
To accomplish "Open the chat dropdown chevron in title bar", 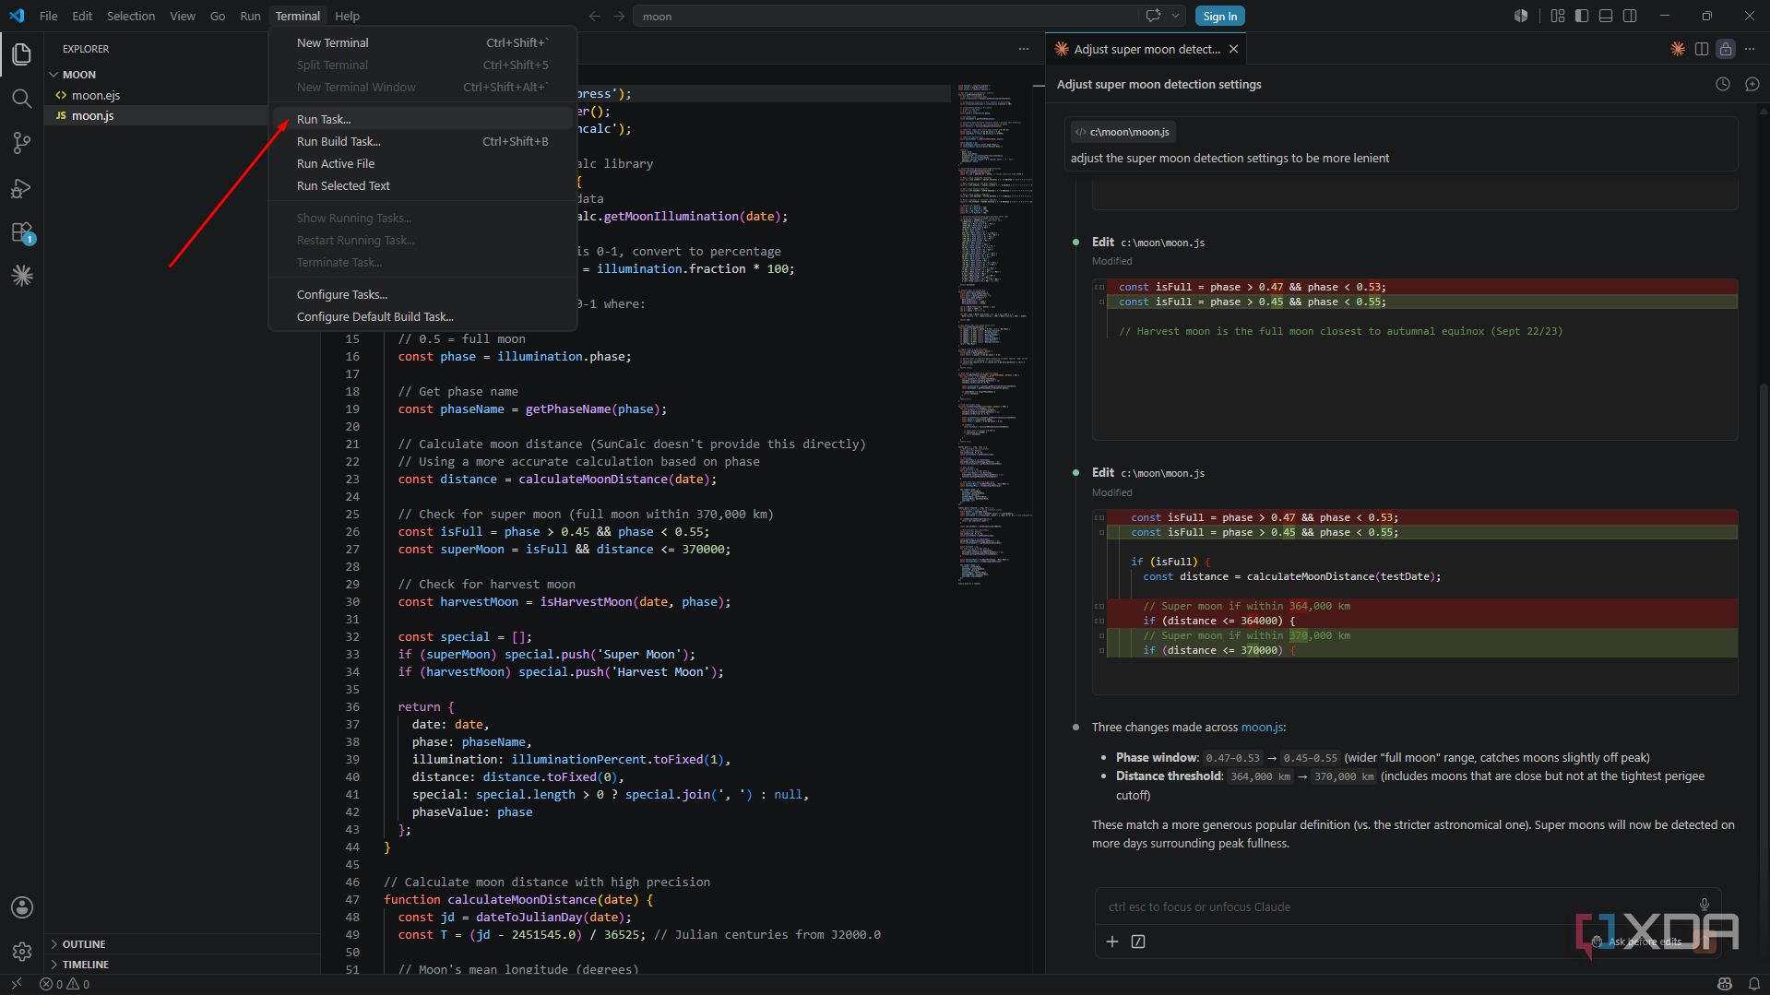I will pos(1175,16).
